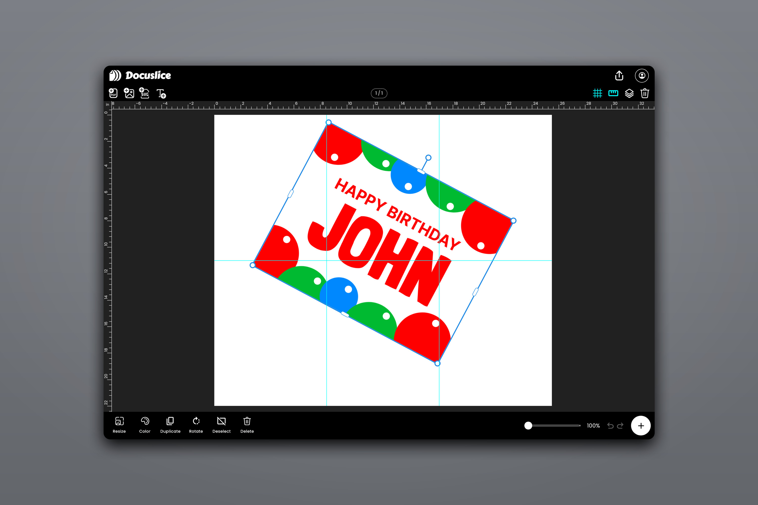Viewport: 758px width, 505px height.
Task: Click the bottom corner selection handle
Action: pyautogui.click(x=437, y=363)
